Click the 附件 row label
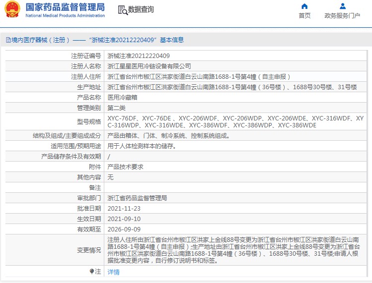 (95, 167)
